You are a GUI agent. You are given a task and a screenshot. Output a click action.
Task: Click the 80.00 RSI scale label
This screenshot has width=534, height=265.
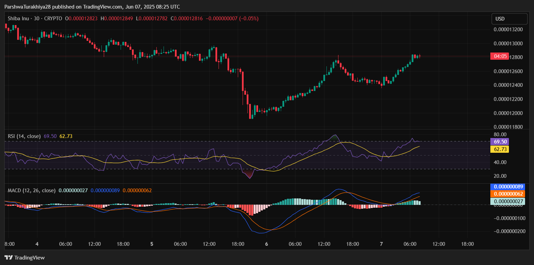[500, 134]
